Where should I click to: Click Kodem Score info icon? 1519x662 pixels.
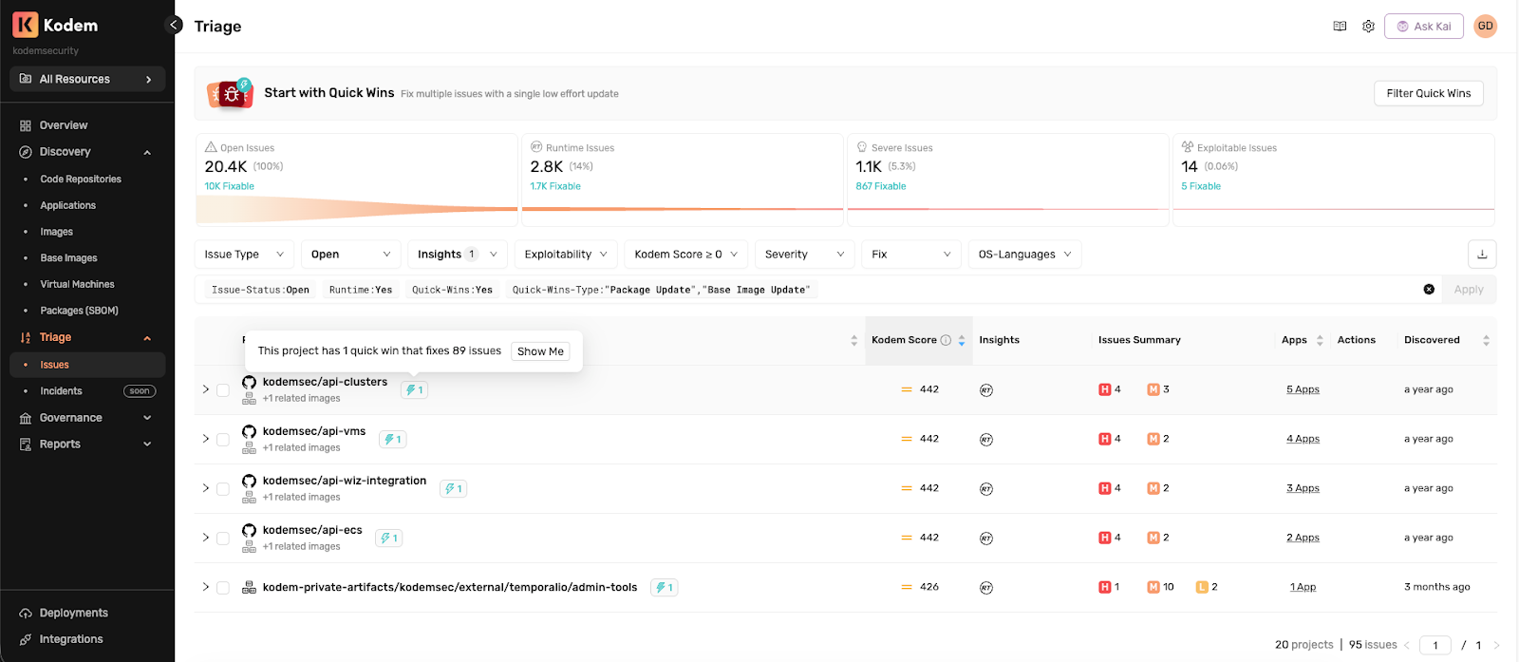click(x=946, y=340)
